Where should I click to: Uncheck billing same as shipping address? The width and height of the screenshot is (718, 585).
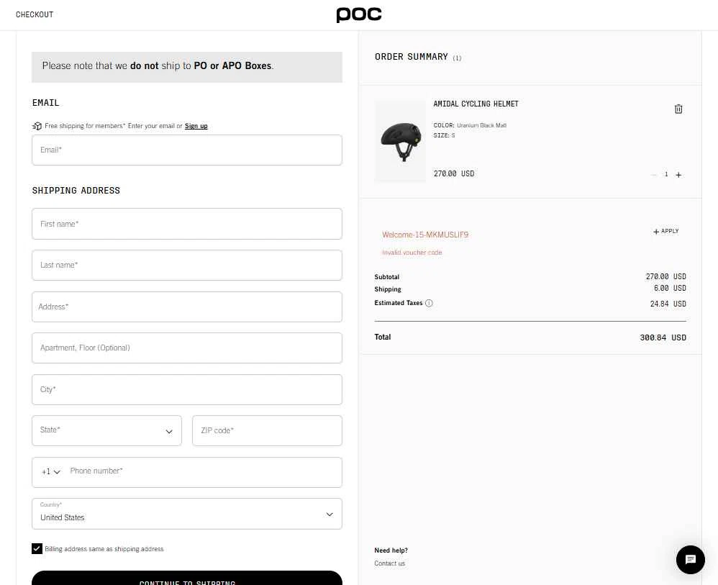pyautogui.click(x=37, y=548)
